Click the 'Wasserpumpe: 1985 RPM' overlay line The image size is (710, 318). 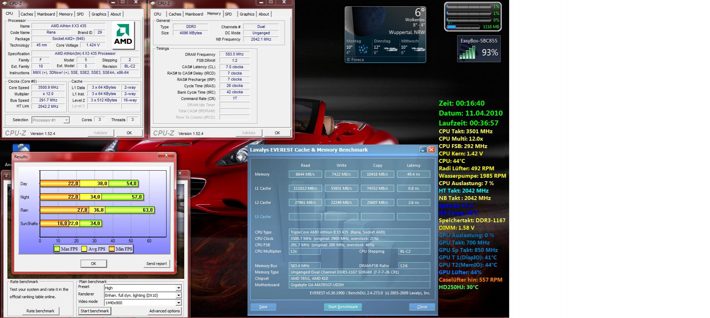[472, 176]
